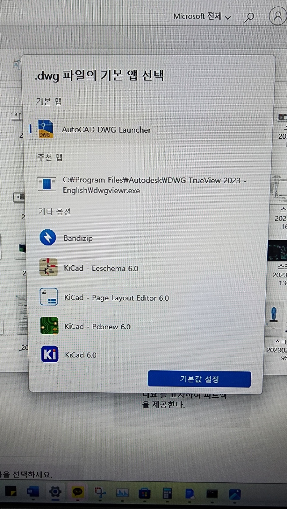Click the AutoCAD DWG Launcher label

106,130
